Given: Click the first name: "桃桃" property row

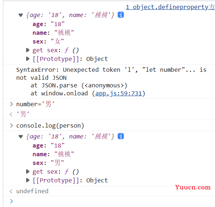Looking at the screenshot, I should [53, 33].
